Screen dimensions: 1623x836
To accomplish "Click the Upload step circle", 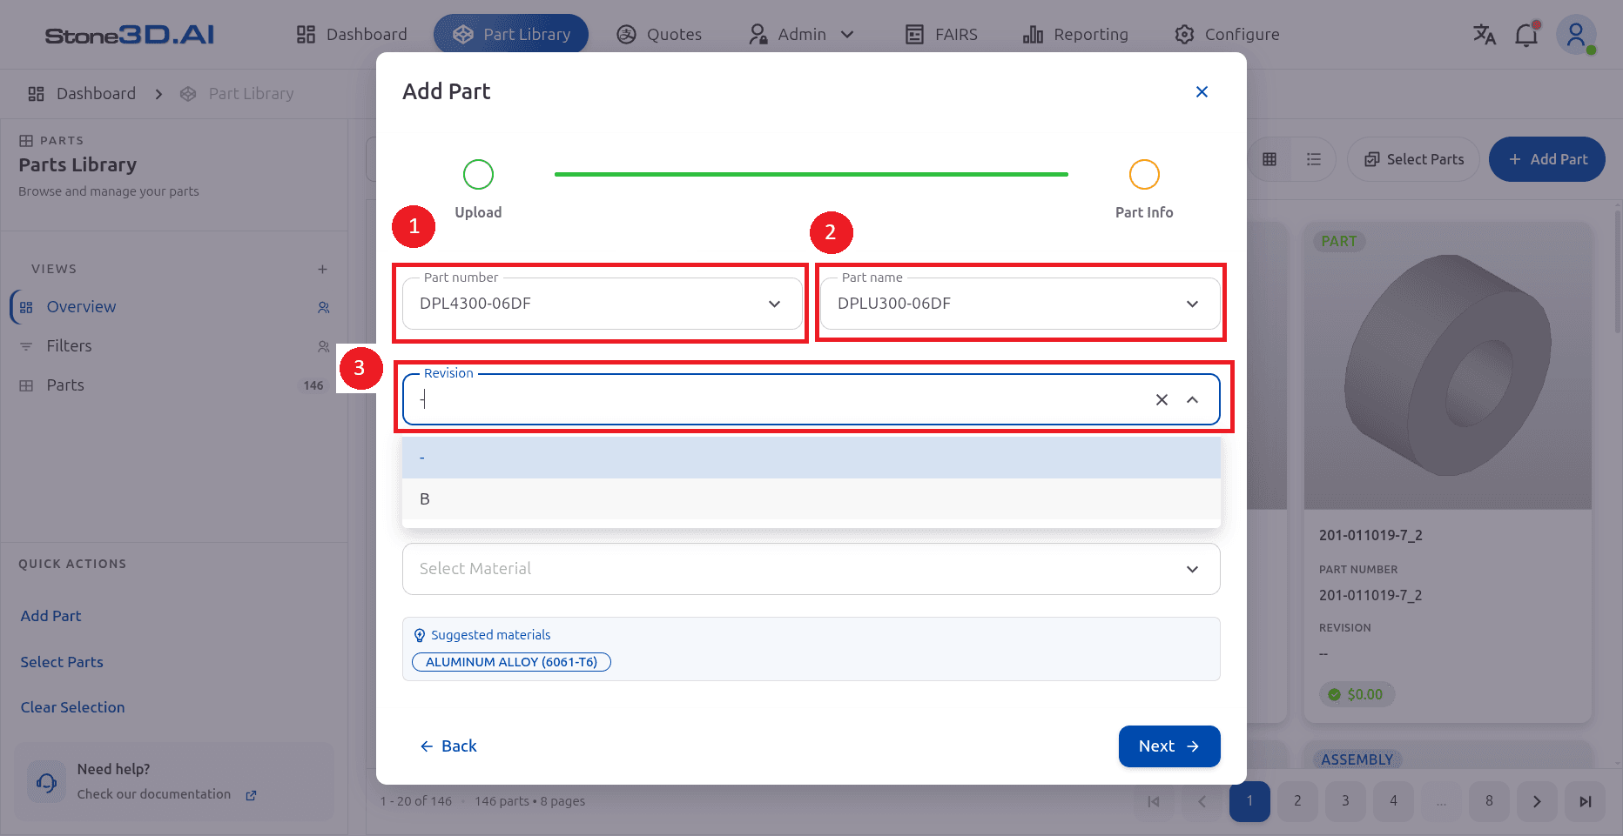I will (x=478, y=174).
